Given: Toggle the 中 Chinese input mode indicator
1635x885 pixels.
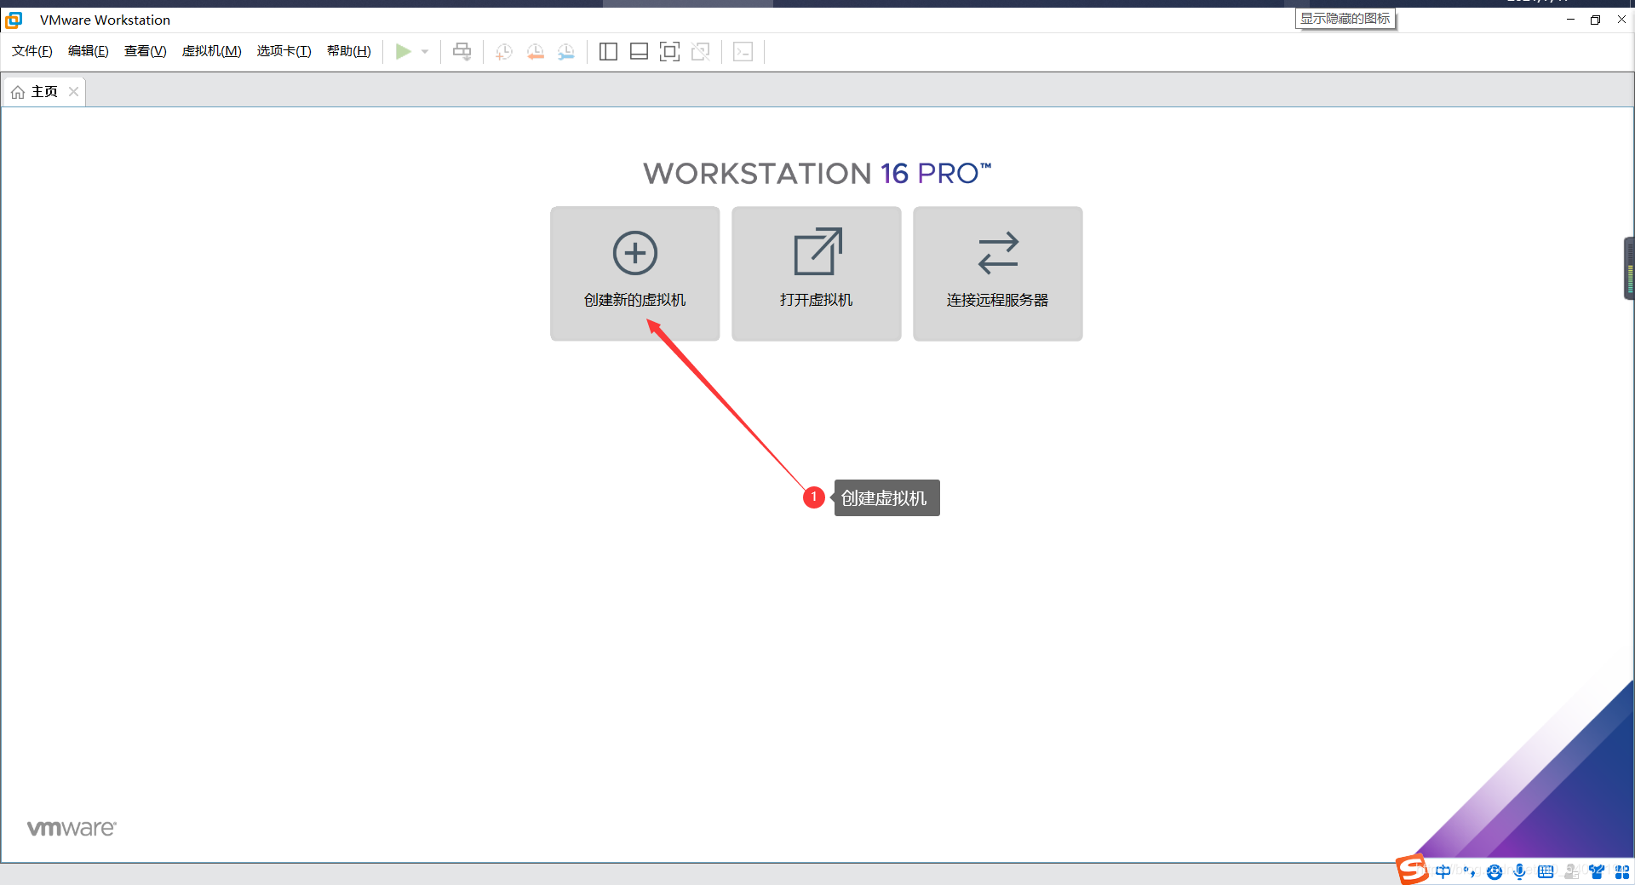Looking at the screenshot, I should pos(1443,871).
